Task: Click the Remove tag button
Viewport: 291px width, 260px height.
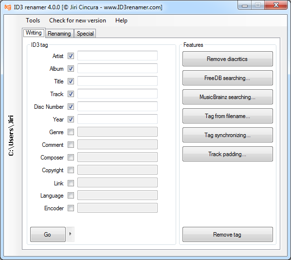Action: [228, 234]
